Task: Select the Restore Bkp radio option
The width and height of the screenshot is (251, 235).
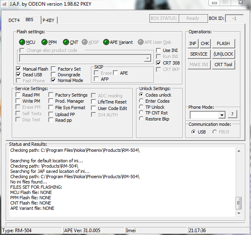Action: [x=141, y=119]
